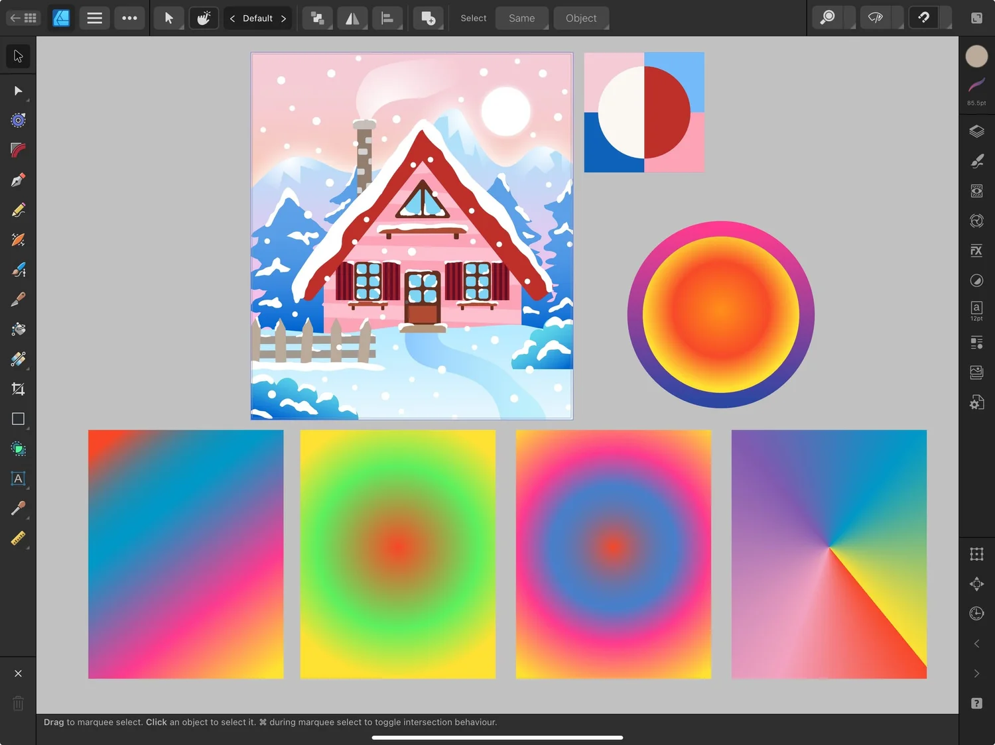Toggle the flip horizontal option
Screen dimensions: 995x745
[x=352, y=18]
